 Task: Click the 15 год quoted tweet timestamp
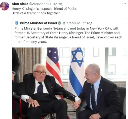(87, 23)
